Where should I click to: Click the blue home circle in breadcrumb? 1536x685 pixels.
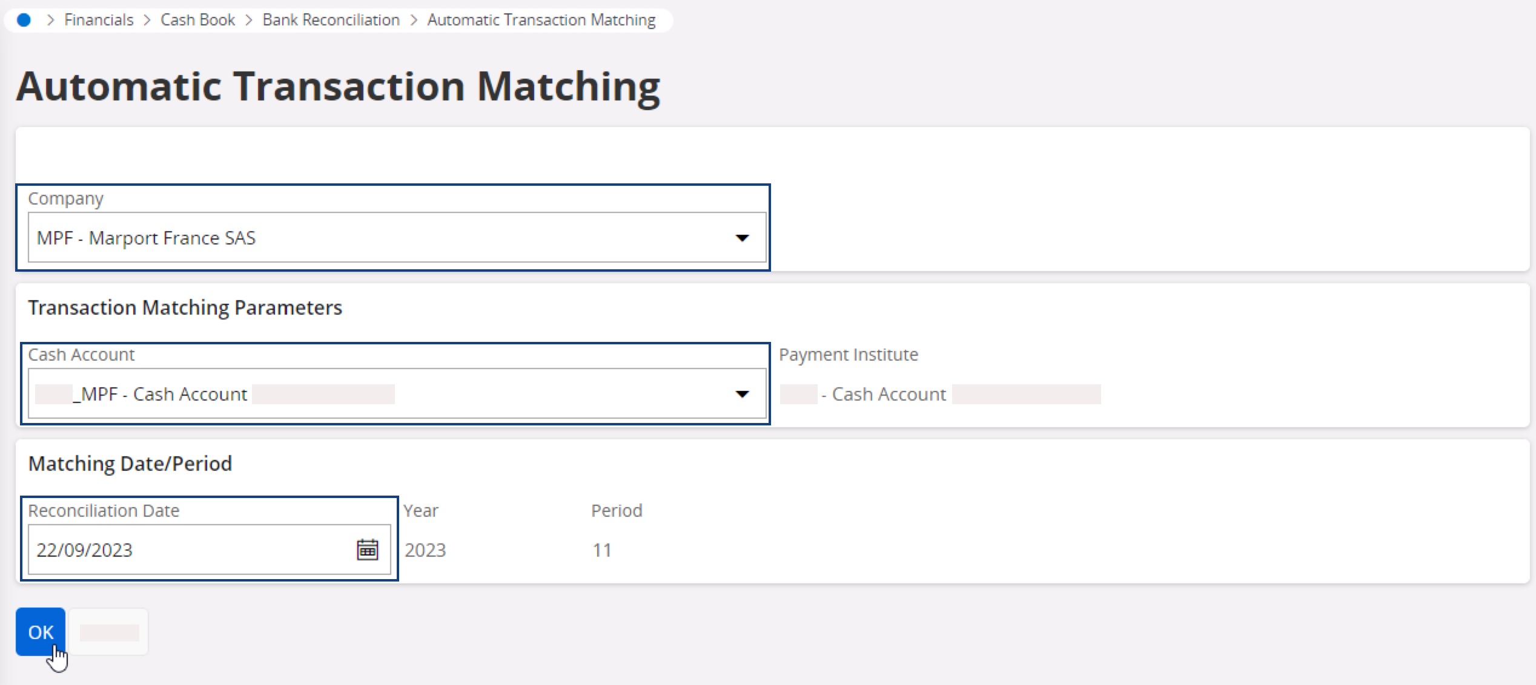(x=24, y=20)
